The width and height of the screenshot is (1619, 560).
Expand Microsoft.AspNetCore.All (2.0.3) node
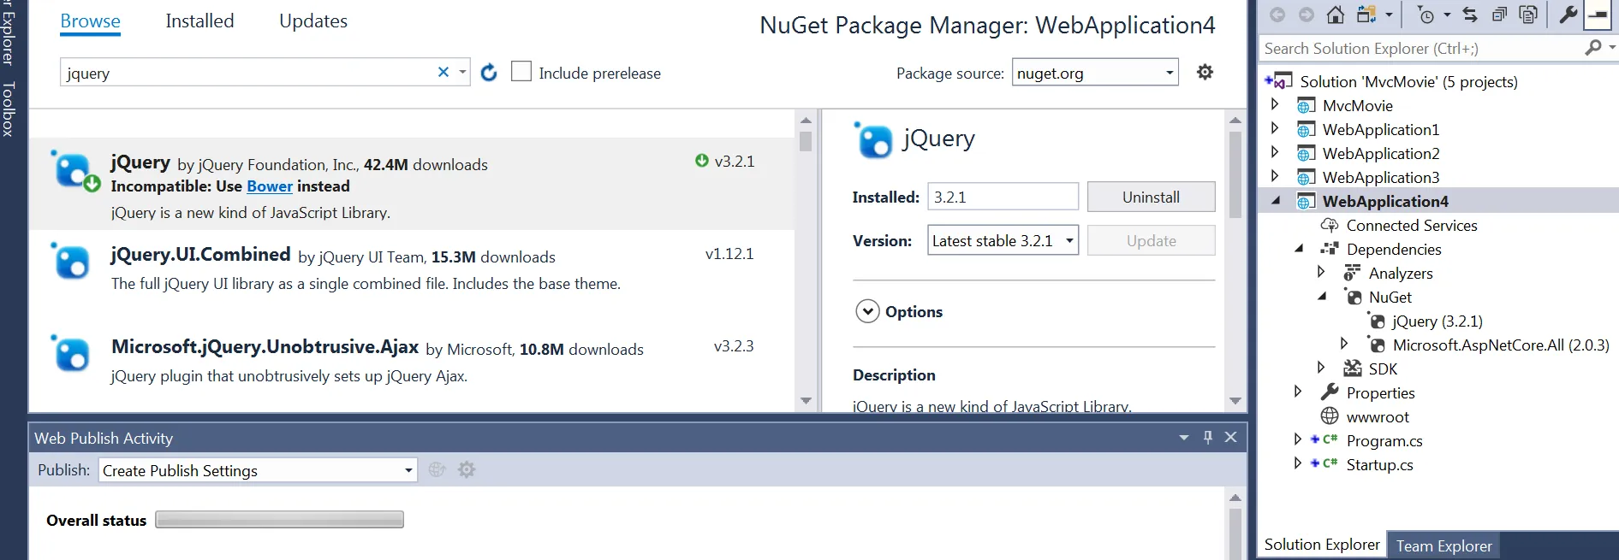pyautogui.click(x=1344, y=344)
